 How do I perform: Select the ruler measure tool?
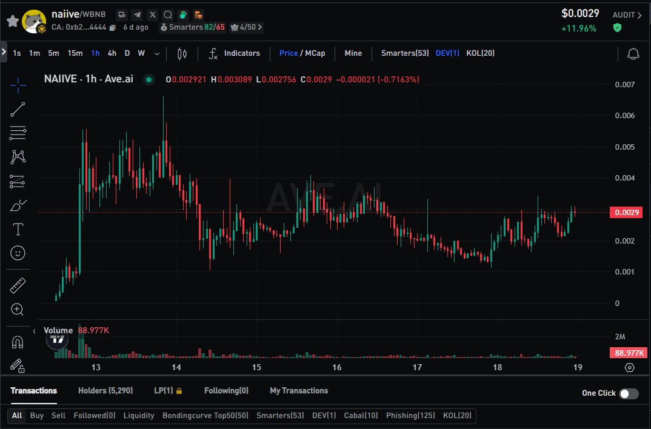pos(18,285)
